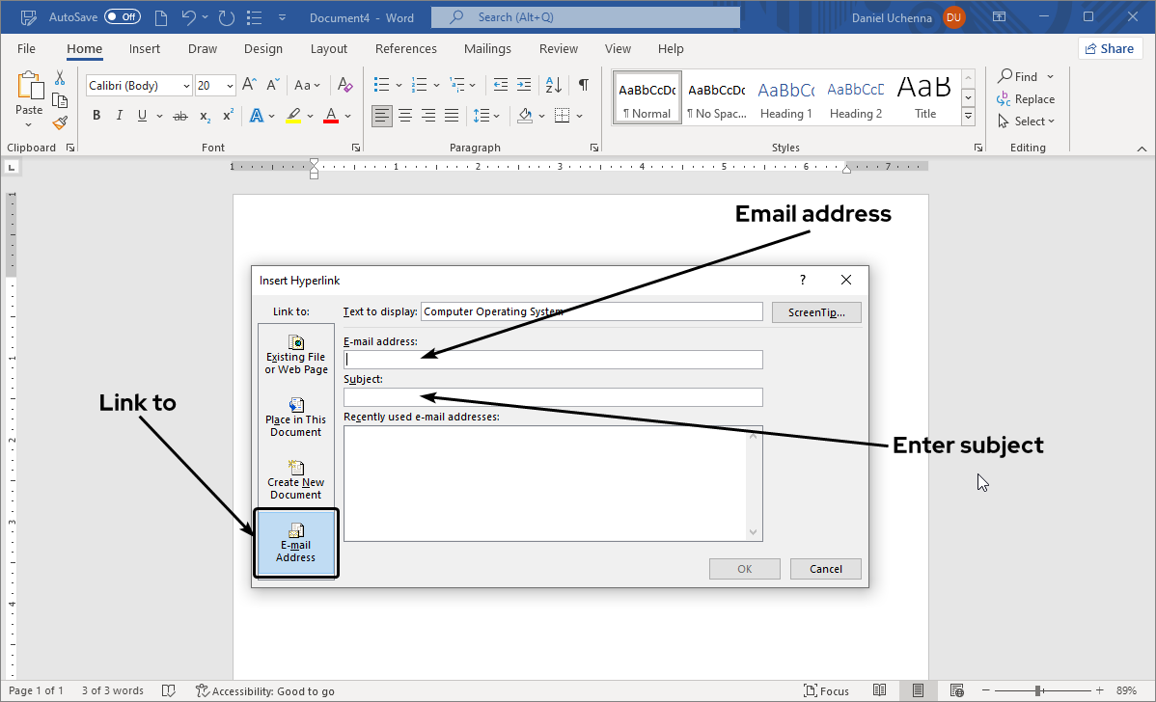This screenshot has width=1156, height=702.
Task: Toggle superscript formatting
Action: tap(228, 116)
